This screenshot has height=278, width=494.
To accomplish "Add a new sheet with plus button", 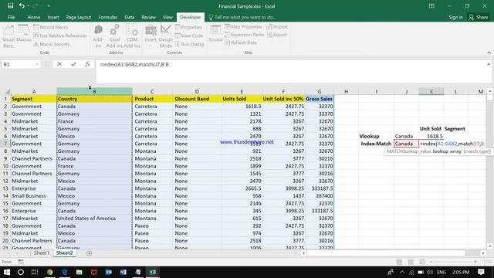I will click(x=90, y=253).
